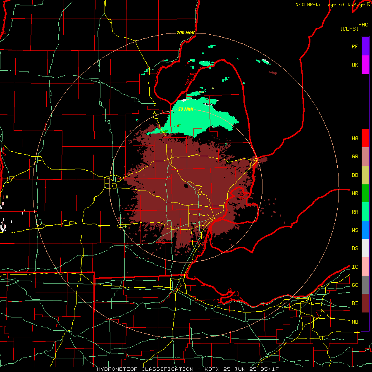The height and width of the screenshot is (372, 372).
Task: Click the RA legend label
Action: click(x=355, y=212)
